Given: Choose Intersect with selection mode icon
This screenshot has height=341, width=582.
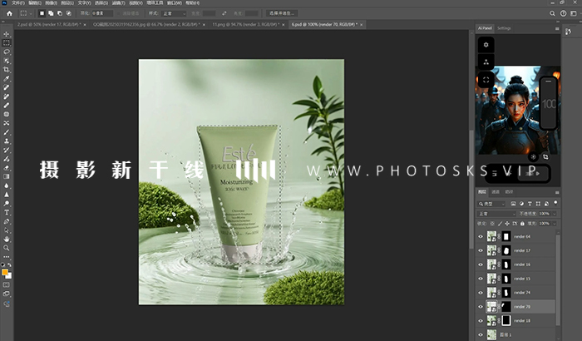Looking at the screenshot, I should click(x=69, y=13).
